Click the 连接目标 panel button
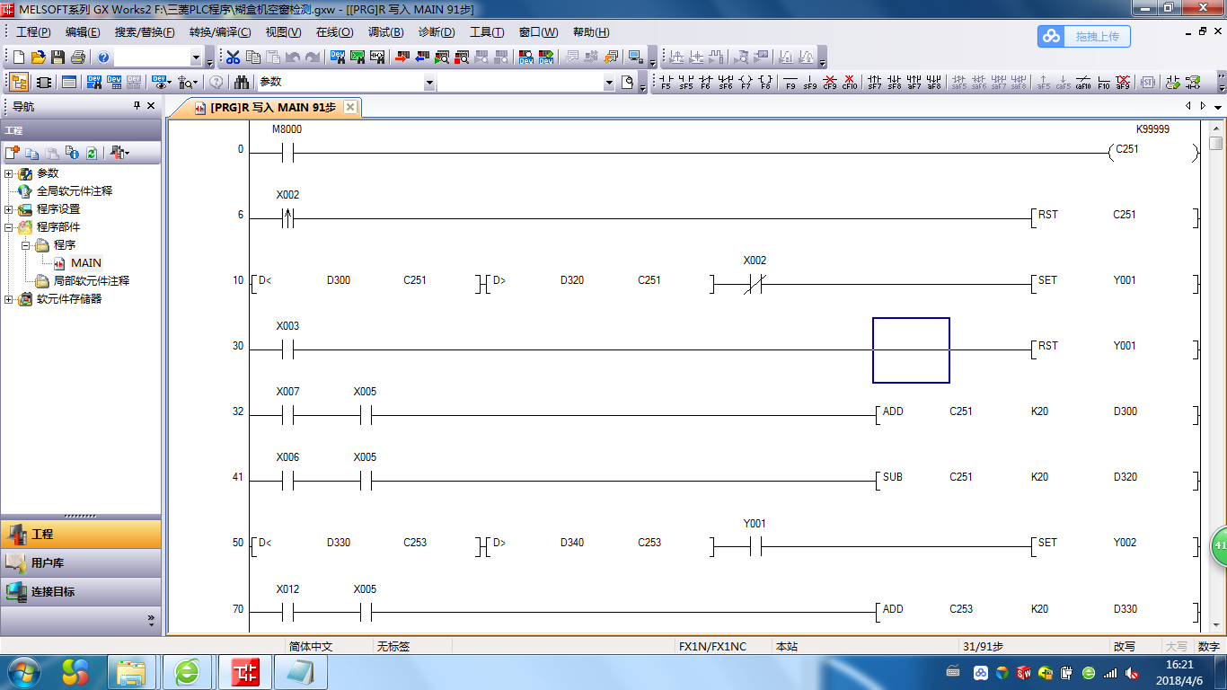This screenshot has width=1227, height=690. tap(81, 592)
